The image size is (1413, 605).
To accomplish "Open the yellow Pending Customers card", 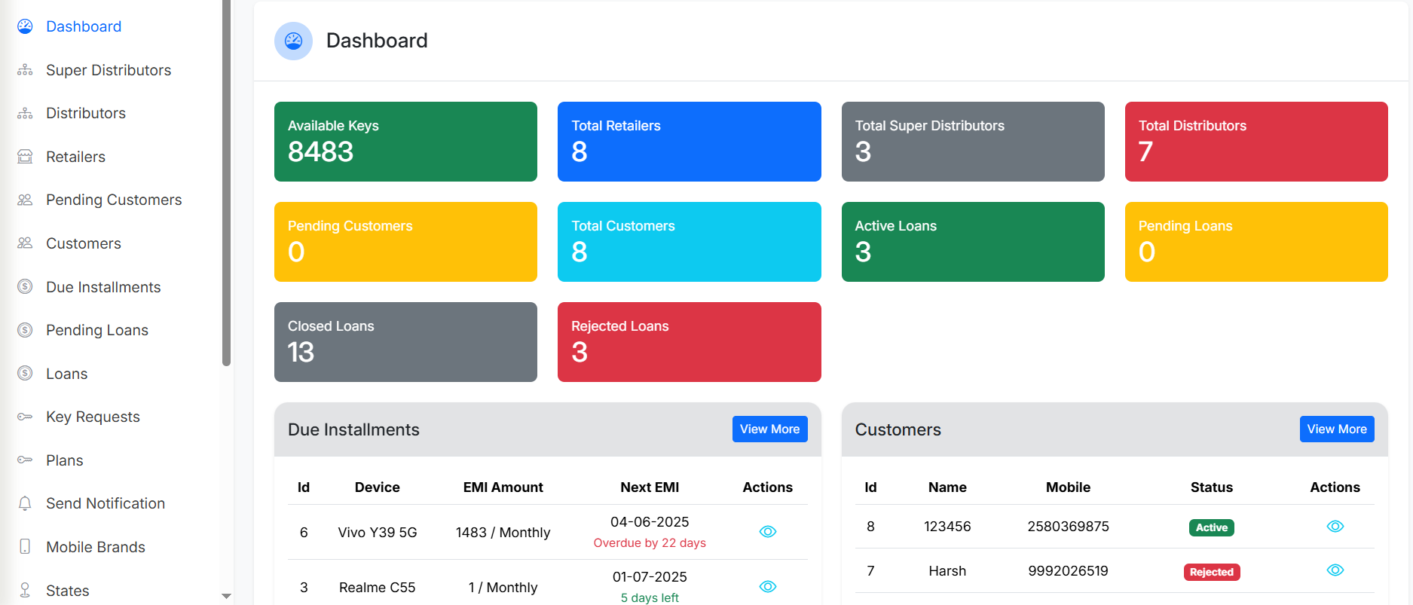I will (405, 242).
